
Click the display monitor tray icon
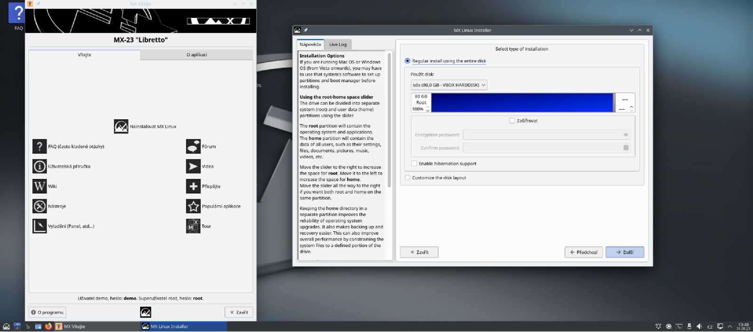pyautogui.click(x=720, y=326)
